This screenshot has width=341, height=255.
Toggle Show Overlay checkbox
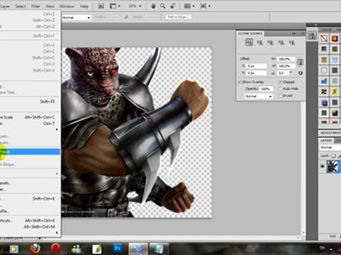tap(240, 82)
